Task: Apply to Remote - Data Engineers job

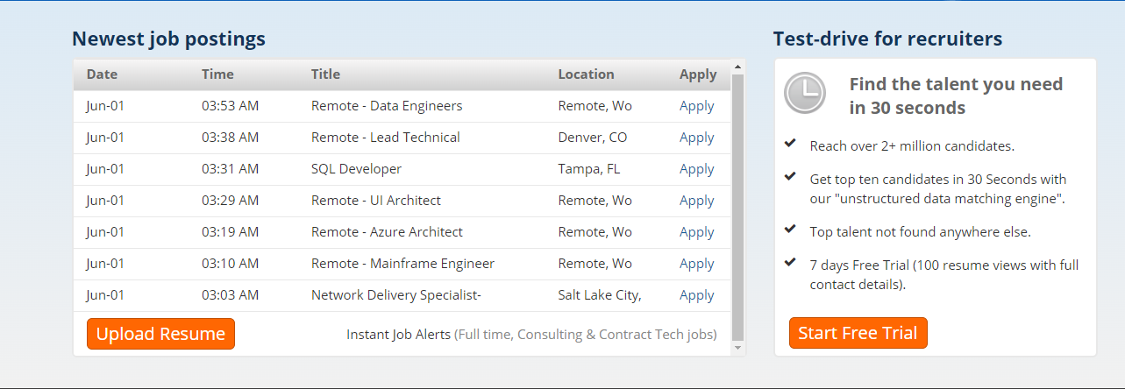Action: click(696, 106)
